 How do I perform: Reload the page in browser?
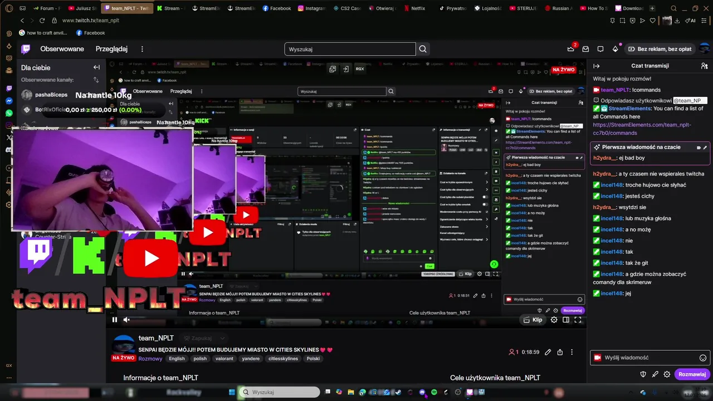pos(43,21)
